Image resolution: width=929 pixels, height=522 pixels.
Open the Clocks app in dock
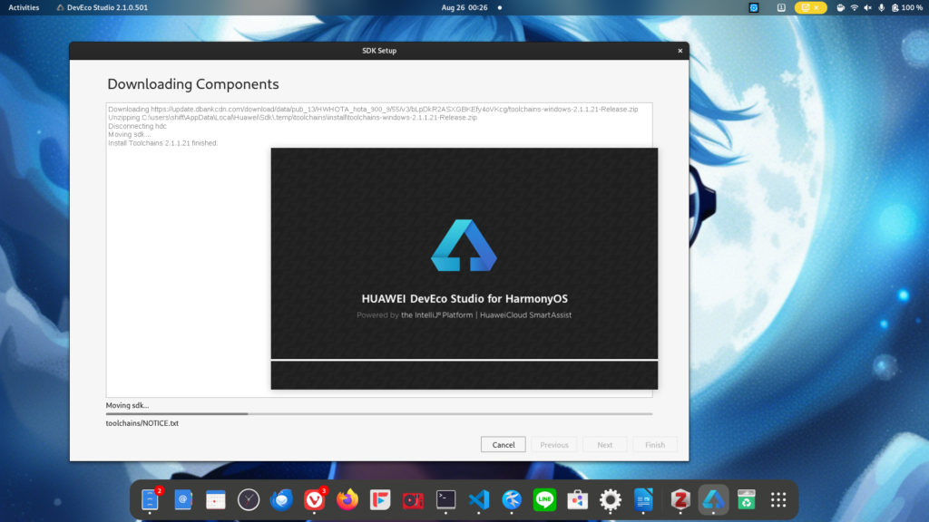[248, 499]
